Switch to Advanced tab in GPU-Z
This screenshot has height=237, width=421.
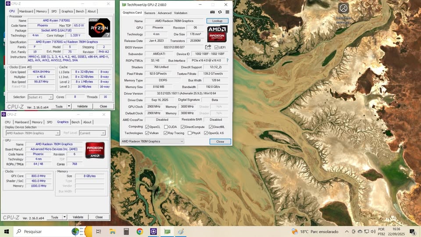(x=164, y=13)
